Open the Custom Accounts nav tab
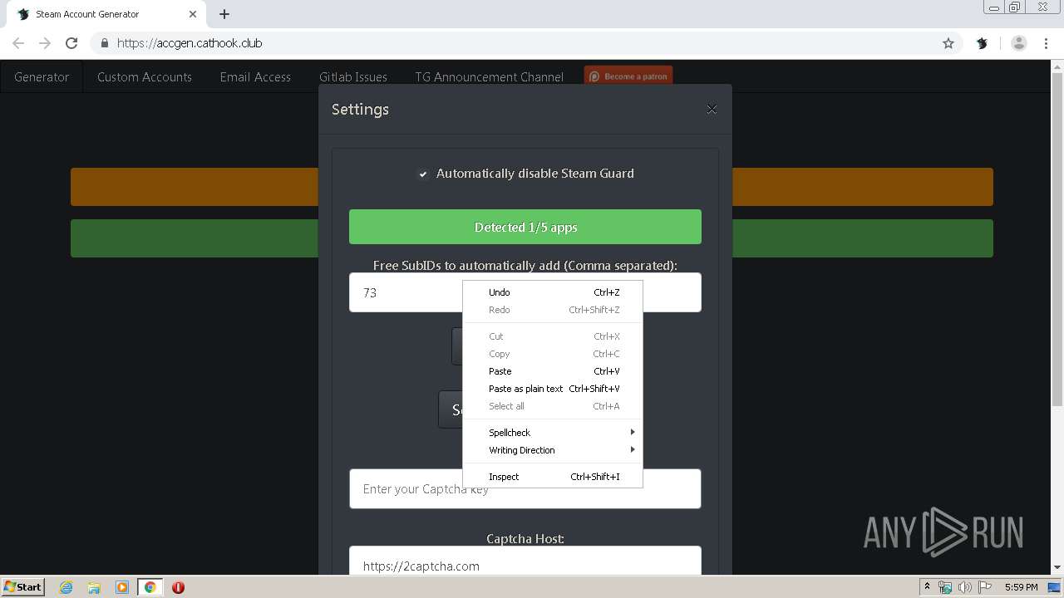Viewport: 1064px width, 598px height. coord(145,76)
